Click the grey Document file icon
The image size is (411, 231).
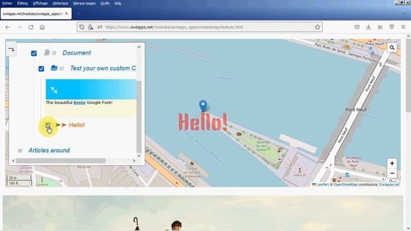47,53
